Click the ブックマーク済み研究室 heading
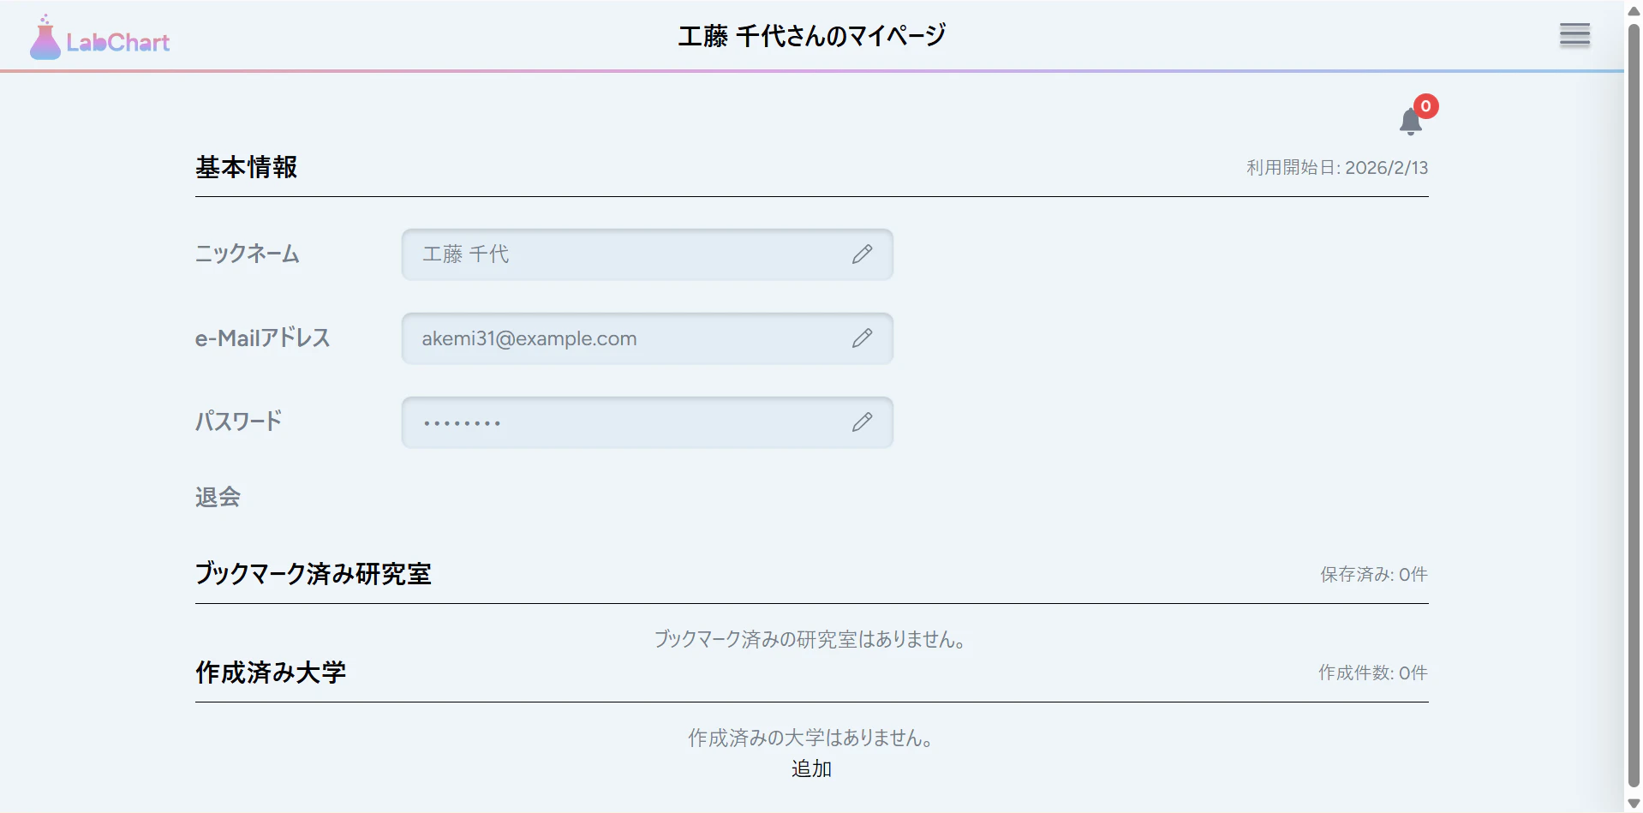 313,574
